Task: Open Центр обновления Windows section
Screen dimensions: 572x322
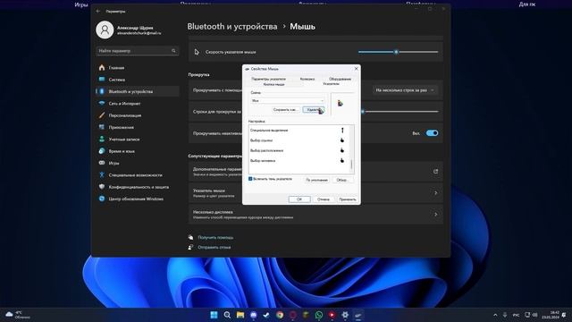Action: [137, 199]
